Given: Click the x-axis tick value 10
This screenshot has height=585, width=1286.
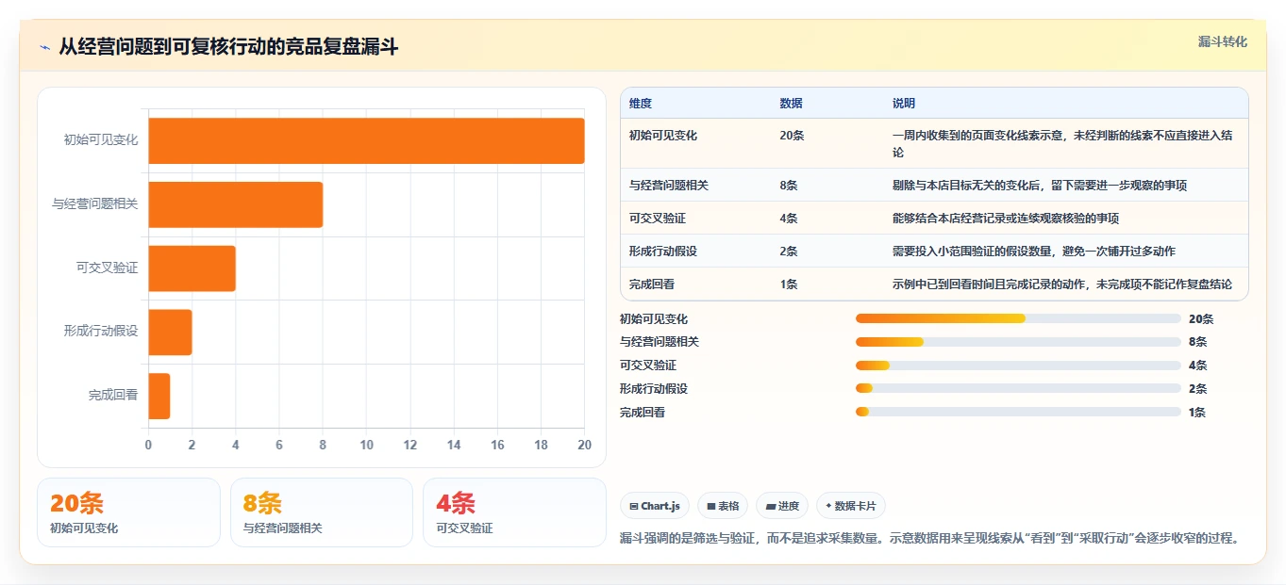Looking at the screenshot, I should point(366,445).
